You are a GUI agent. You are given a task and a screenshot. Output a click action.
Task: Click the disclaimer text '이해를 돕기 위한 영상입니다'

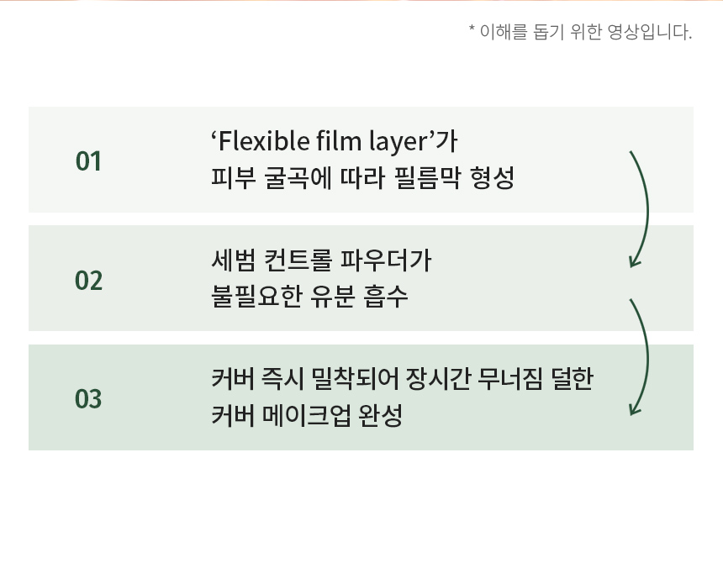[x=586, y=33]
